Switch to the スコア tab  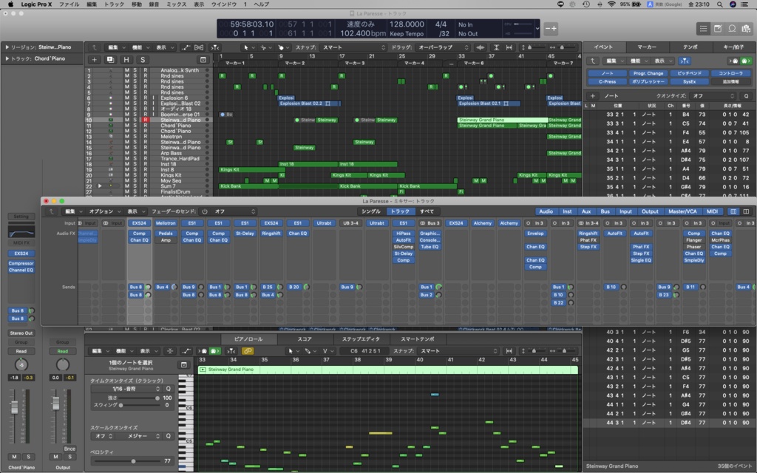click(x=304, y=338)
